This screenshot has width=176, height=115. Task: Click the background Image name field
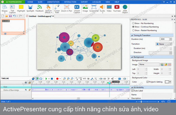tap(149, 64)
